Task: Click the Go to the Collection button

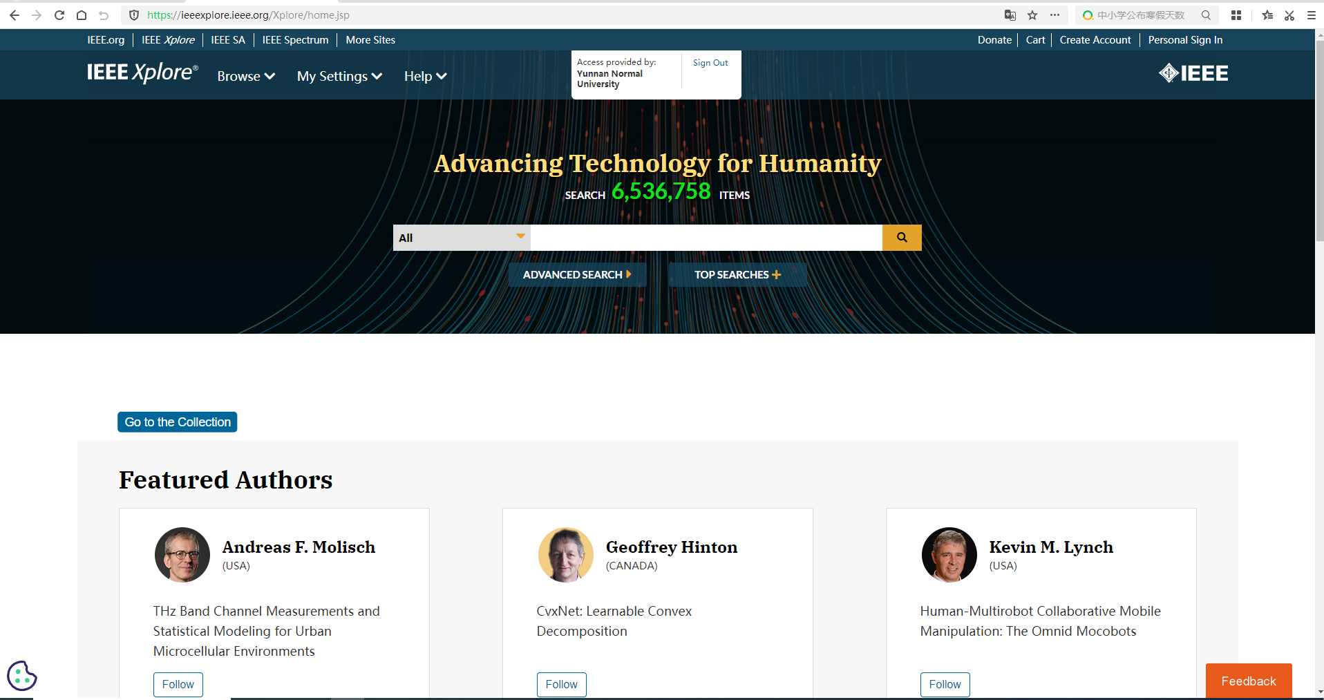Action: coord(178,422)
